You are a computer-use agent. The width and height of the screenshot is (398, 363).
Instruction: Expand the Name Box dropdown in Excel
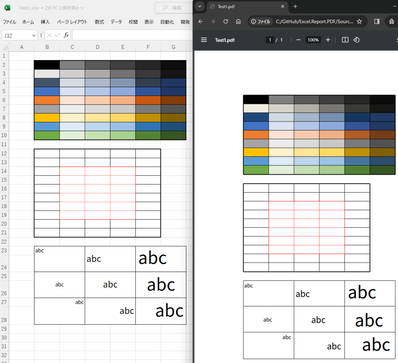(34, 36)
